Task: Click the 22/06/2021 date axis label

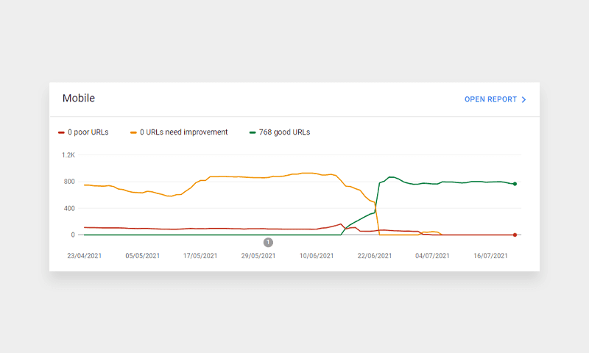Action: coord(373,256)
